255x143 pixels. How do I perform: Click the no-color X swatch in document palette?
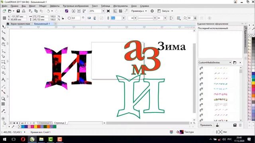click(x=20, y=127)
